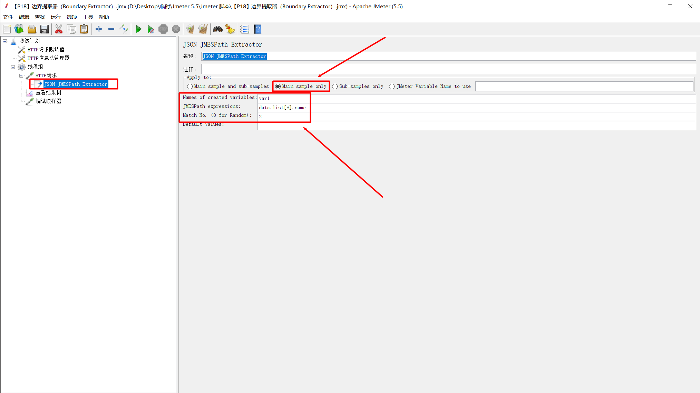Open the 工具 menu
The image size is (700, 393).
point(88,17)
